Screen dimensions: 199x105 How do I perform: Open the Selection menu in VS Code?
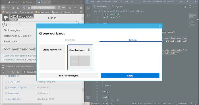coord(106,2)
